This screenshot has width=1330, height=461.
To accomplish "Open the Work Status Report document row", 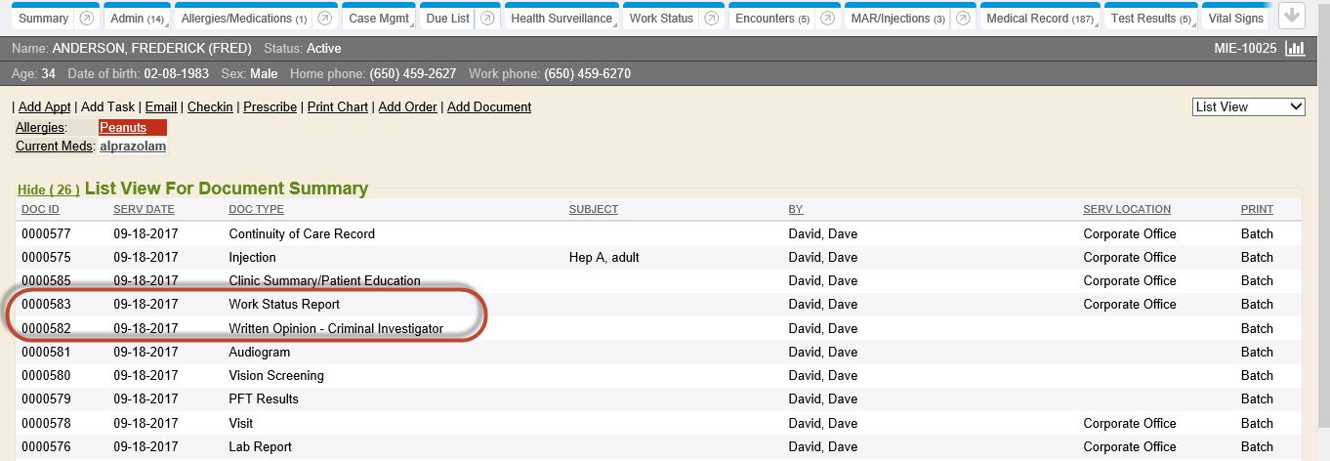I will (x=283, y=305).
